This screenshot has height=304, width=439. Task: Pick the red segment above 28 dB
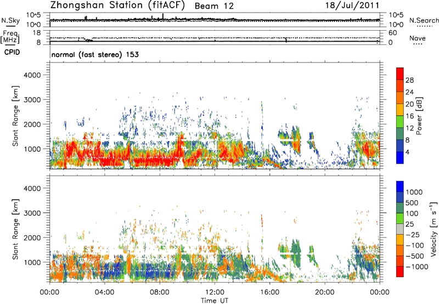400,74
